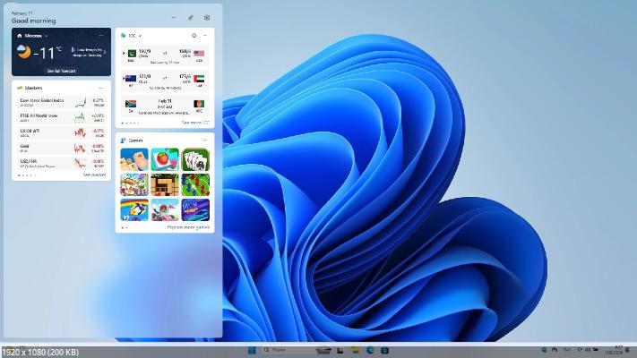Image resolution: width=637 pixels, height=358 pixels.
Task: Open the Weather widget more options menu
Action: pos(103,36)
